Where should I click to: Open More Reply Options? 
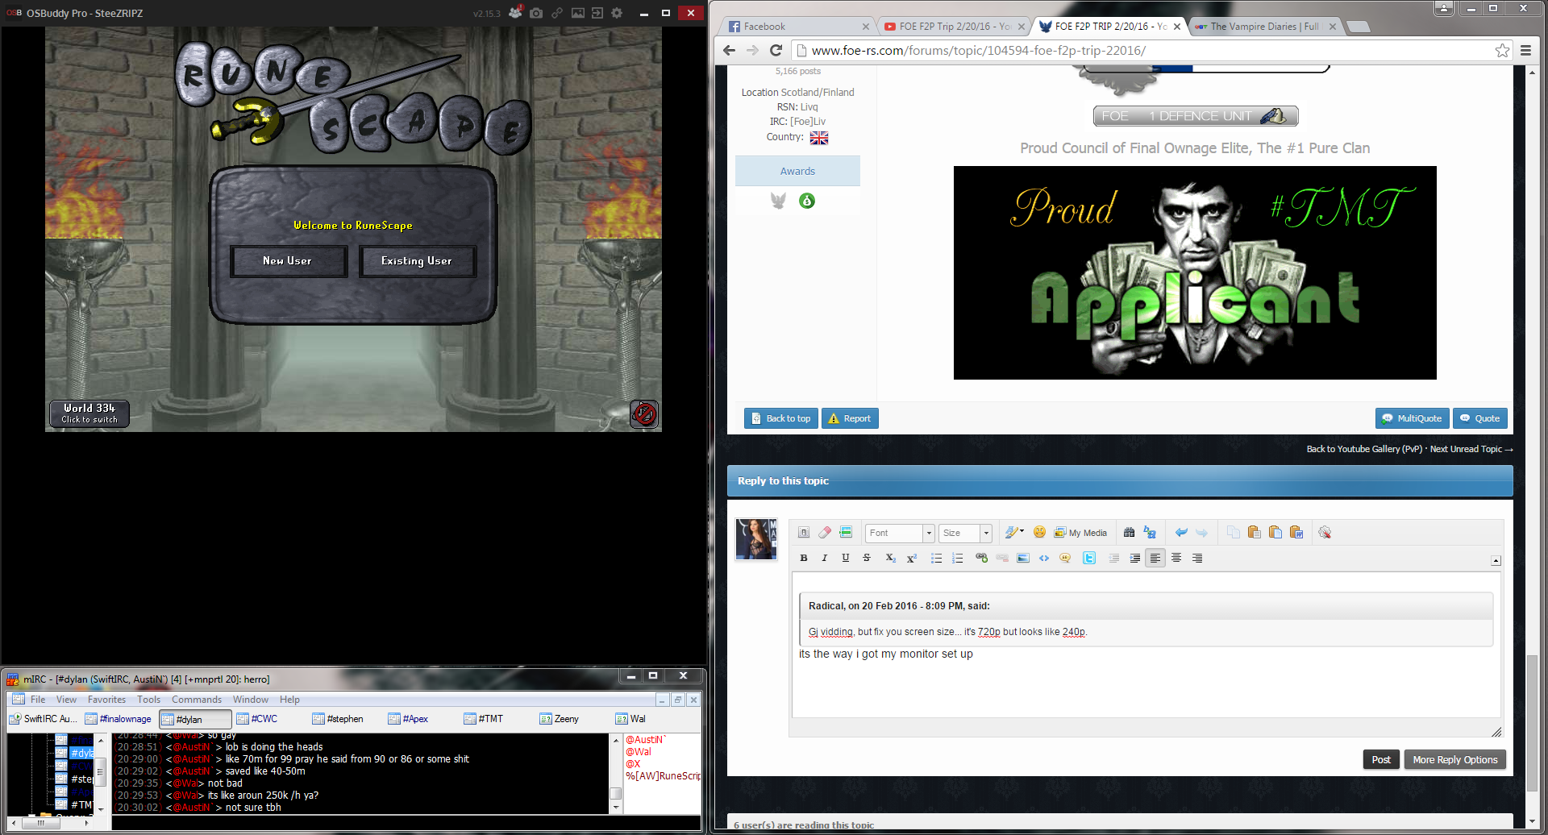click(x=1455, y=759)
